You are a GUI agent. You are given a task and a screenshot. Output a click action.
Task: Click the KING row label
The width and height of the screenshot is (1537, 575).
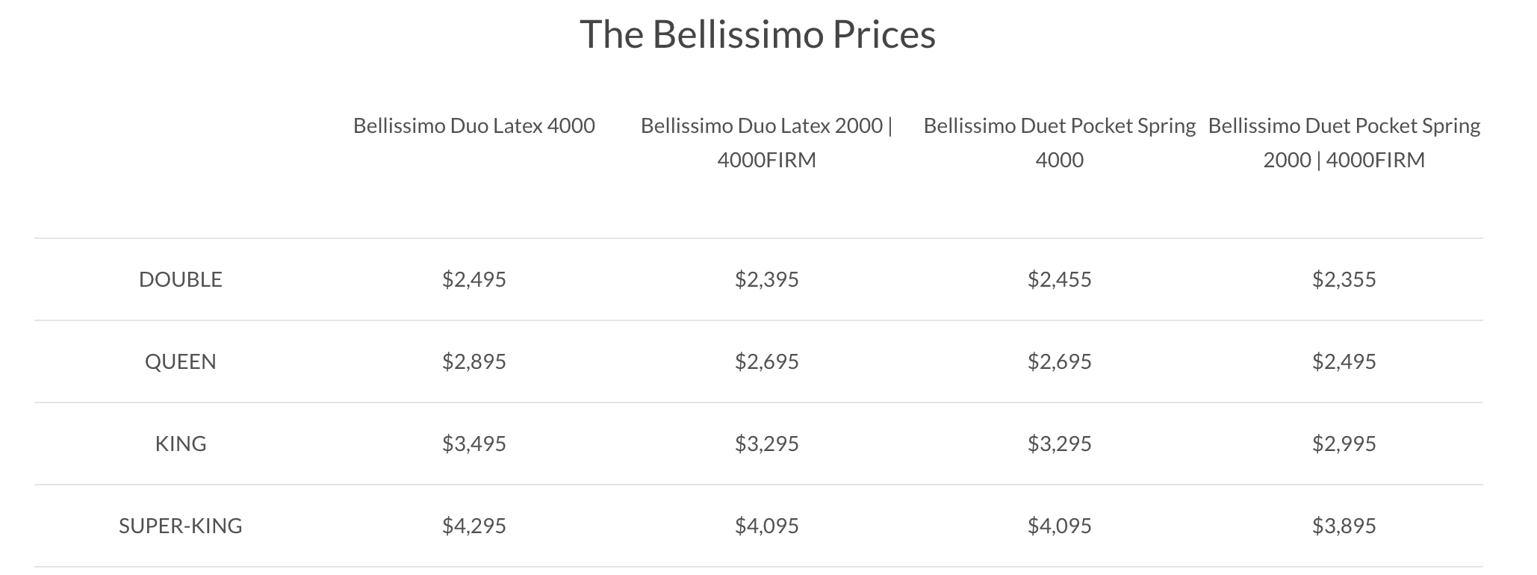(x=181, y=444)
